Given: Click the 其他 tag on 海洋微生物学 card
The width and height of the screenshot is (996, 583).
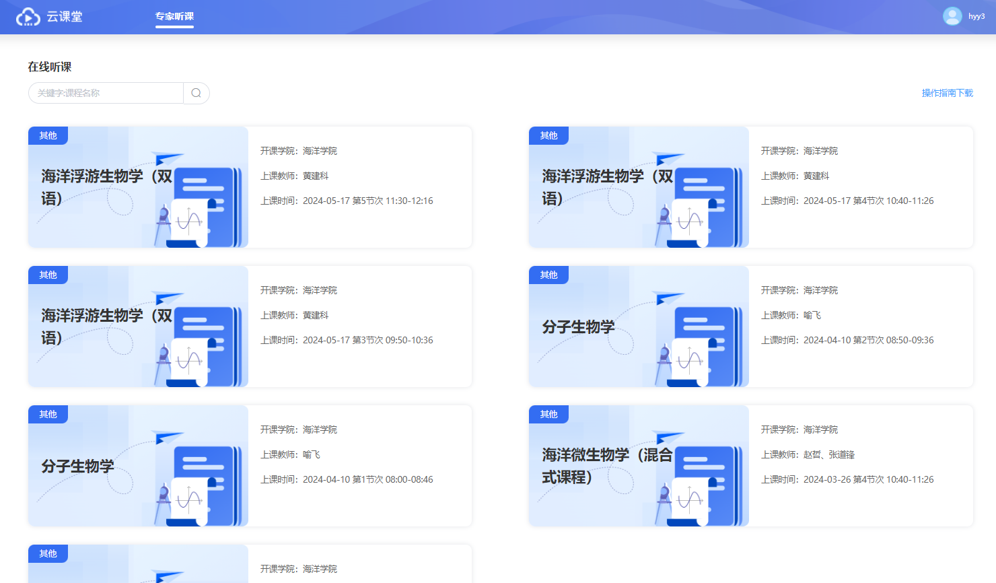Looking at the screenshot, I should [548, 414].
